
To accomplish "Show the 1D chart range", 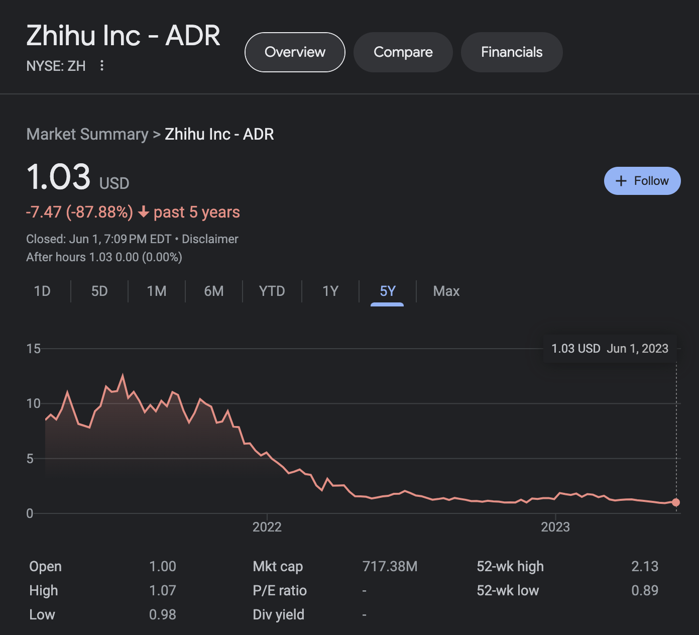I will tap(42, 291).
